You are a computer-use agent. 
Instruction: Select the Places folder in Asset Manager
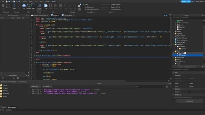(4, 85)
